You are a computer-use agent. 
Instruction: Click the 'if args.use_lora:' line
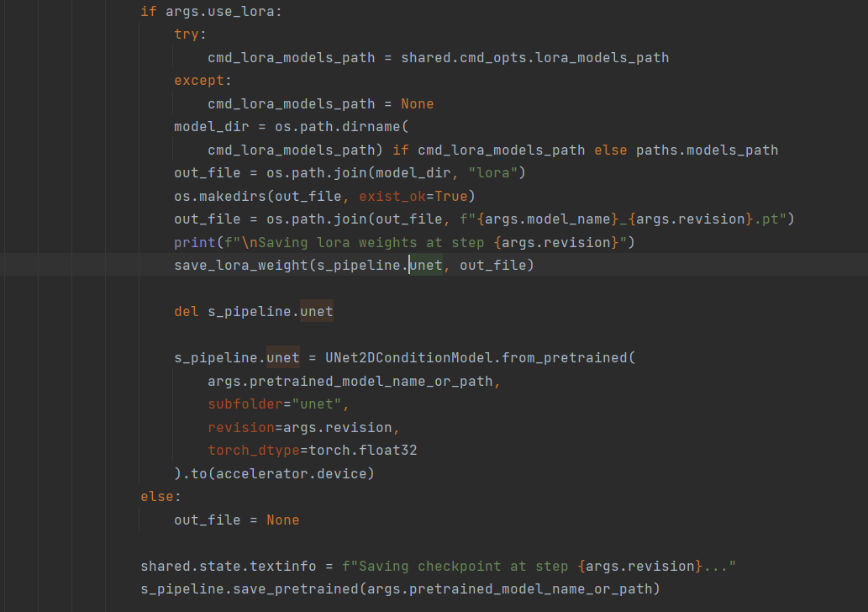click(211, 12)
